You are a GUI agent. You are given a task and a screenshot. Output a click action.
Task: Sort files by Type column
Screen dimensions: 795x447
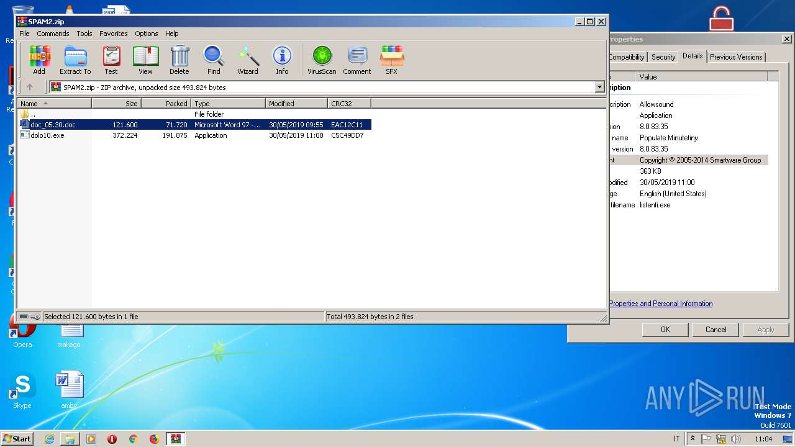click(228, 104)
